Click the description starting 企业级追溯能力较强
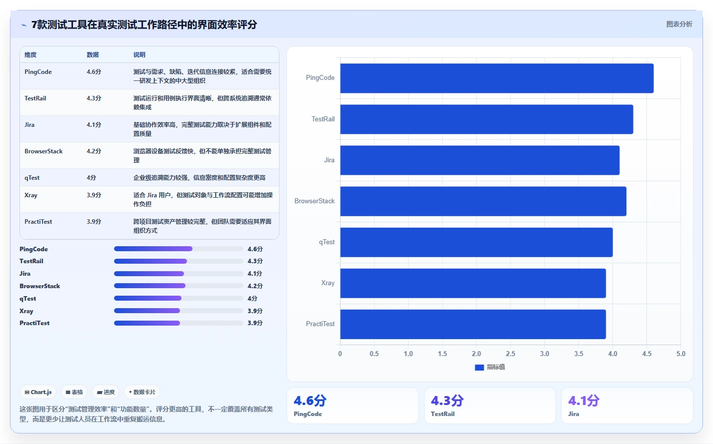 (199, 178)
